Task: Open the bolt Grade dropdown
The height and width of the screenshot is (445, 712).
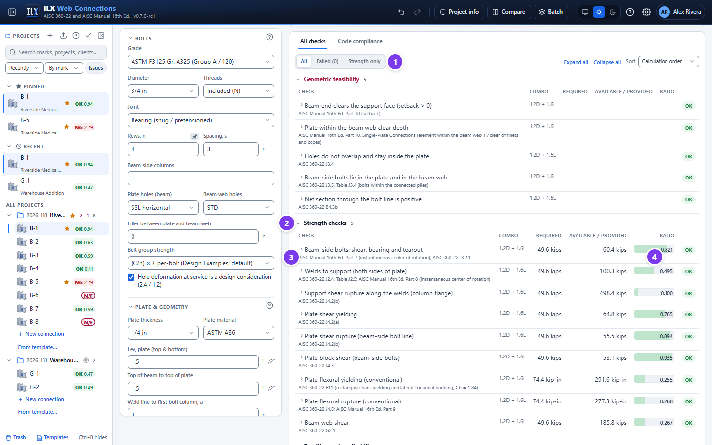Action: (201, 62)
